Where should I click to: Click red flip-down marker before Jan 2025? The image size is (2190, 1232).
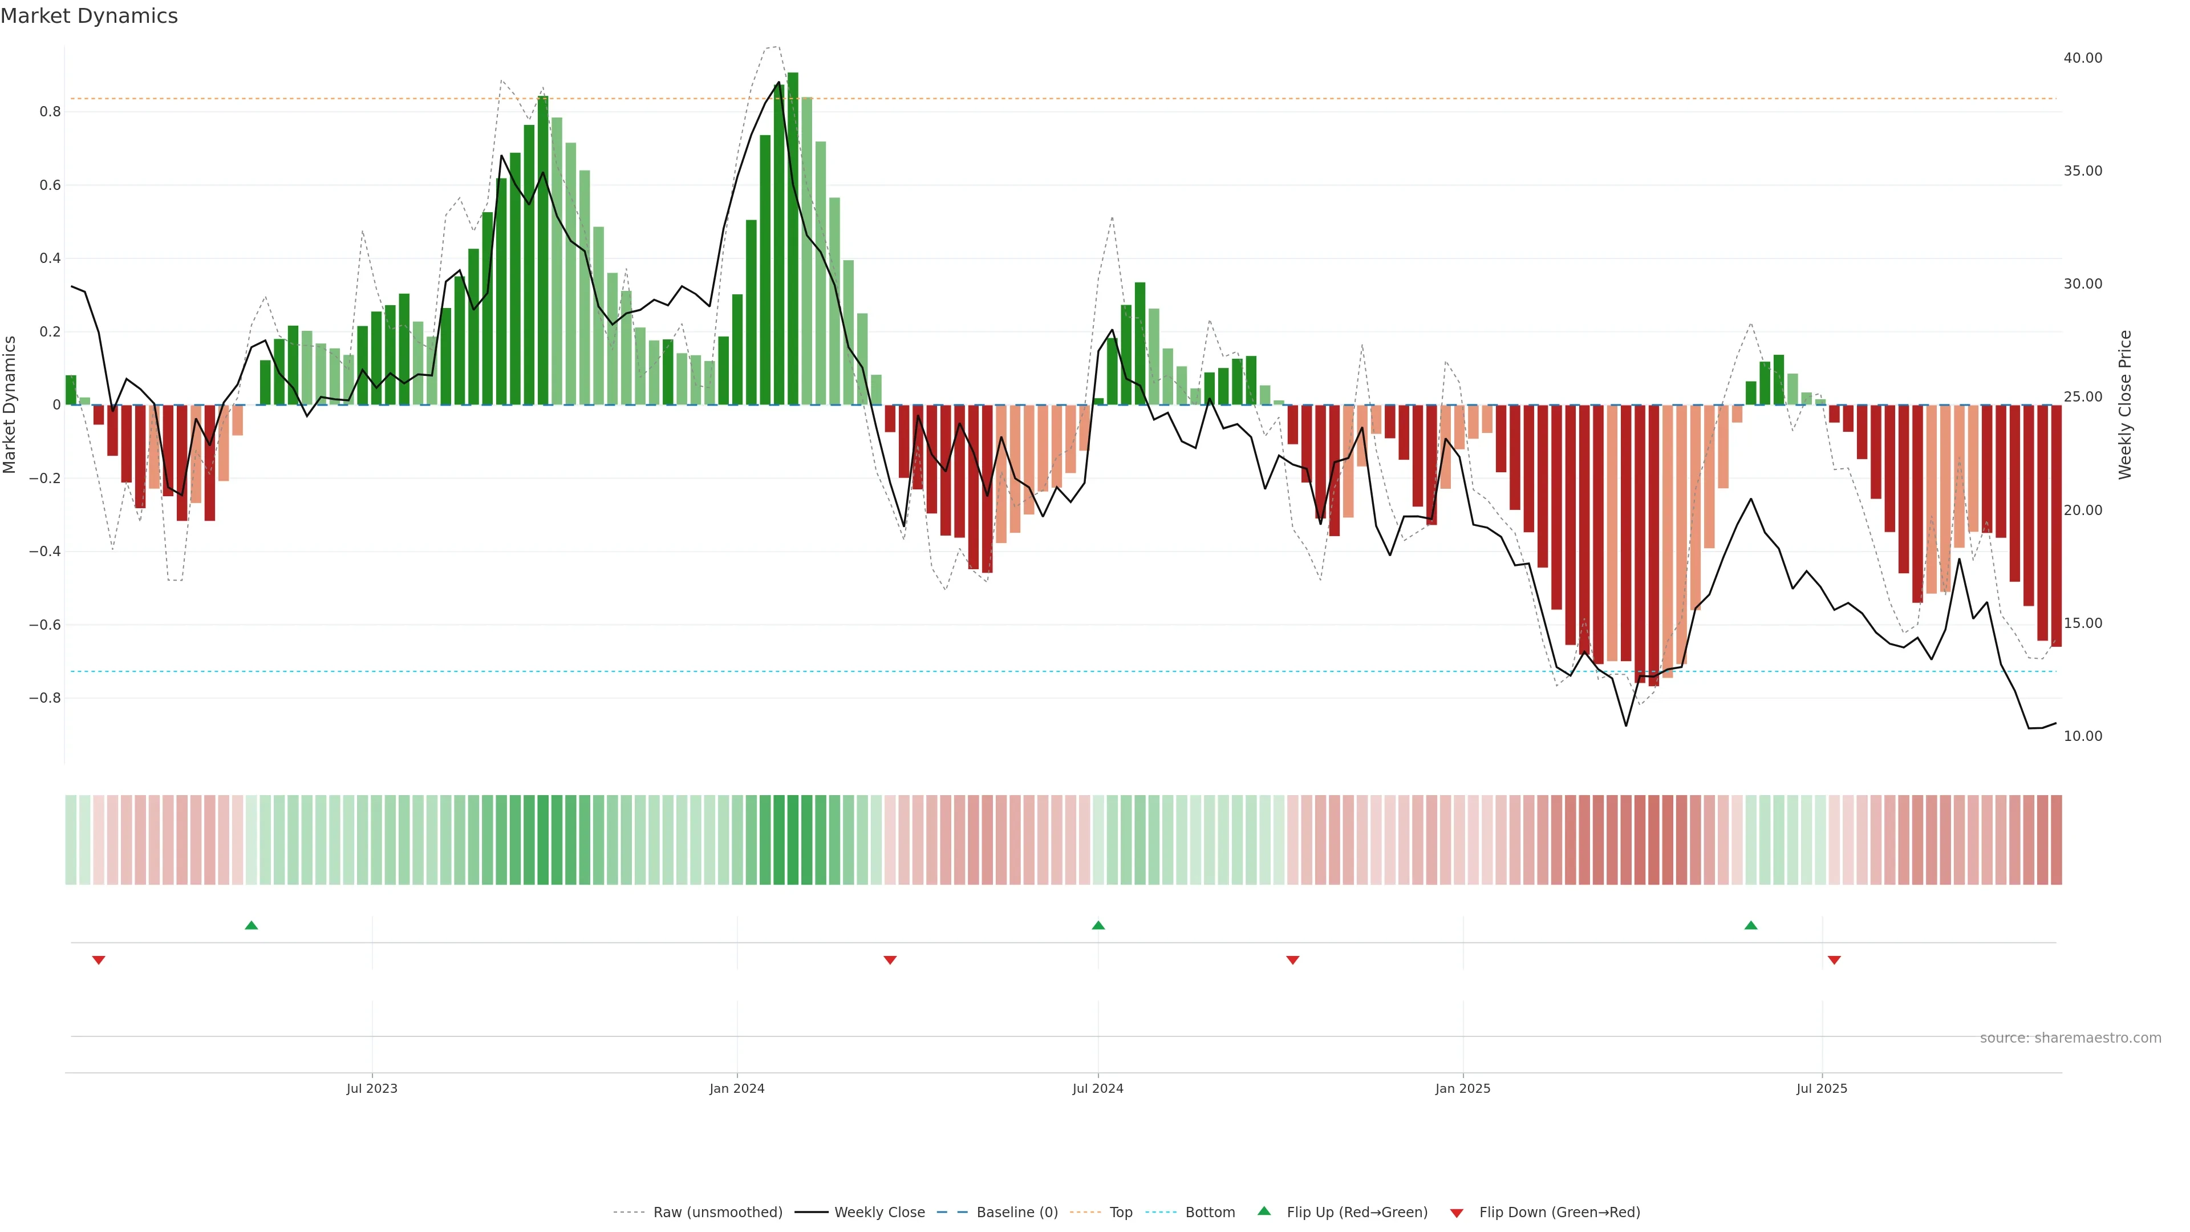pyautogui.click(x=1292, y=960)
